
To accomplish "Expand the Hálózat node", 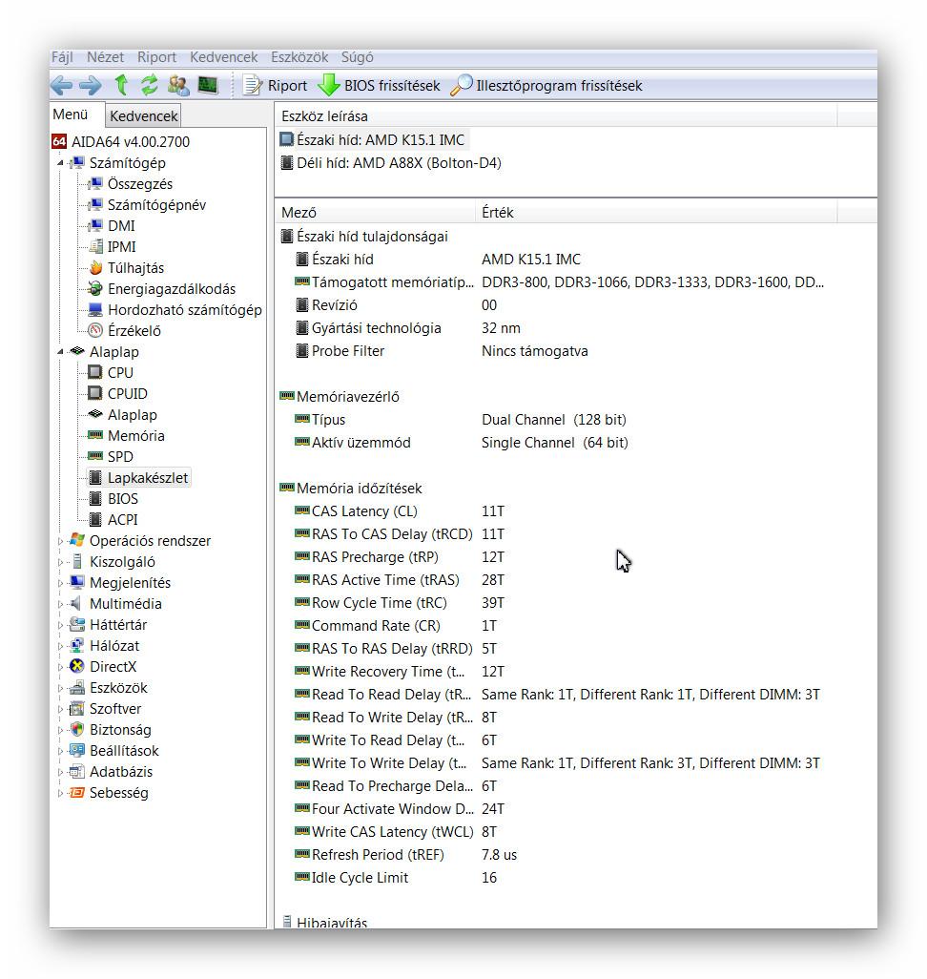I will tap(60, 646).
